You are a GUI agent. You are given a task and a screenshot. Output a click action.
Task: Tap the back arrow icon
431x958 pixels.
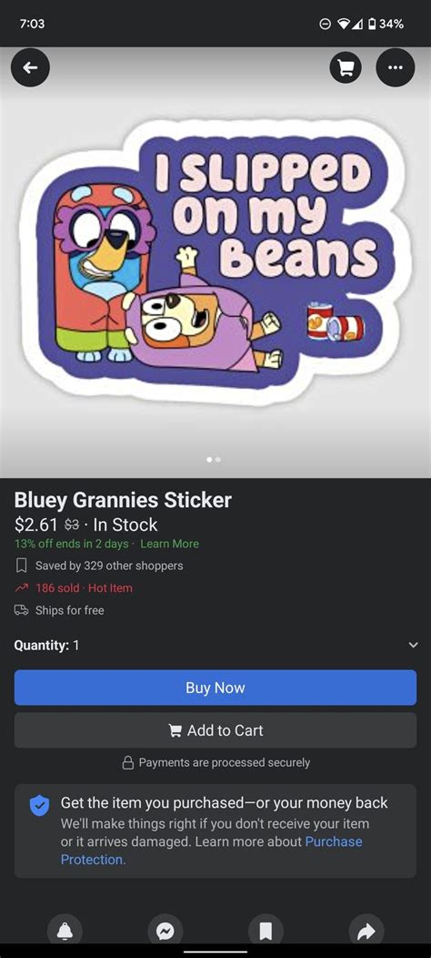pos(30,68)
